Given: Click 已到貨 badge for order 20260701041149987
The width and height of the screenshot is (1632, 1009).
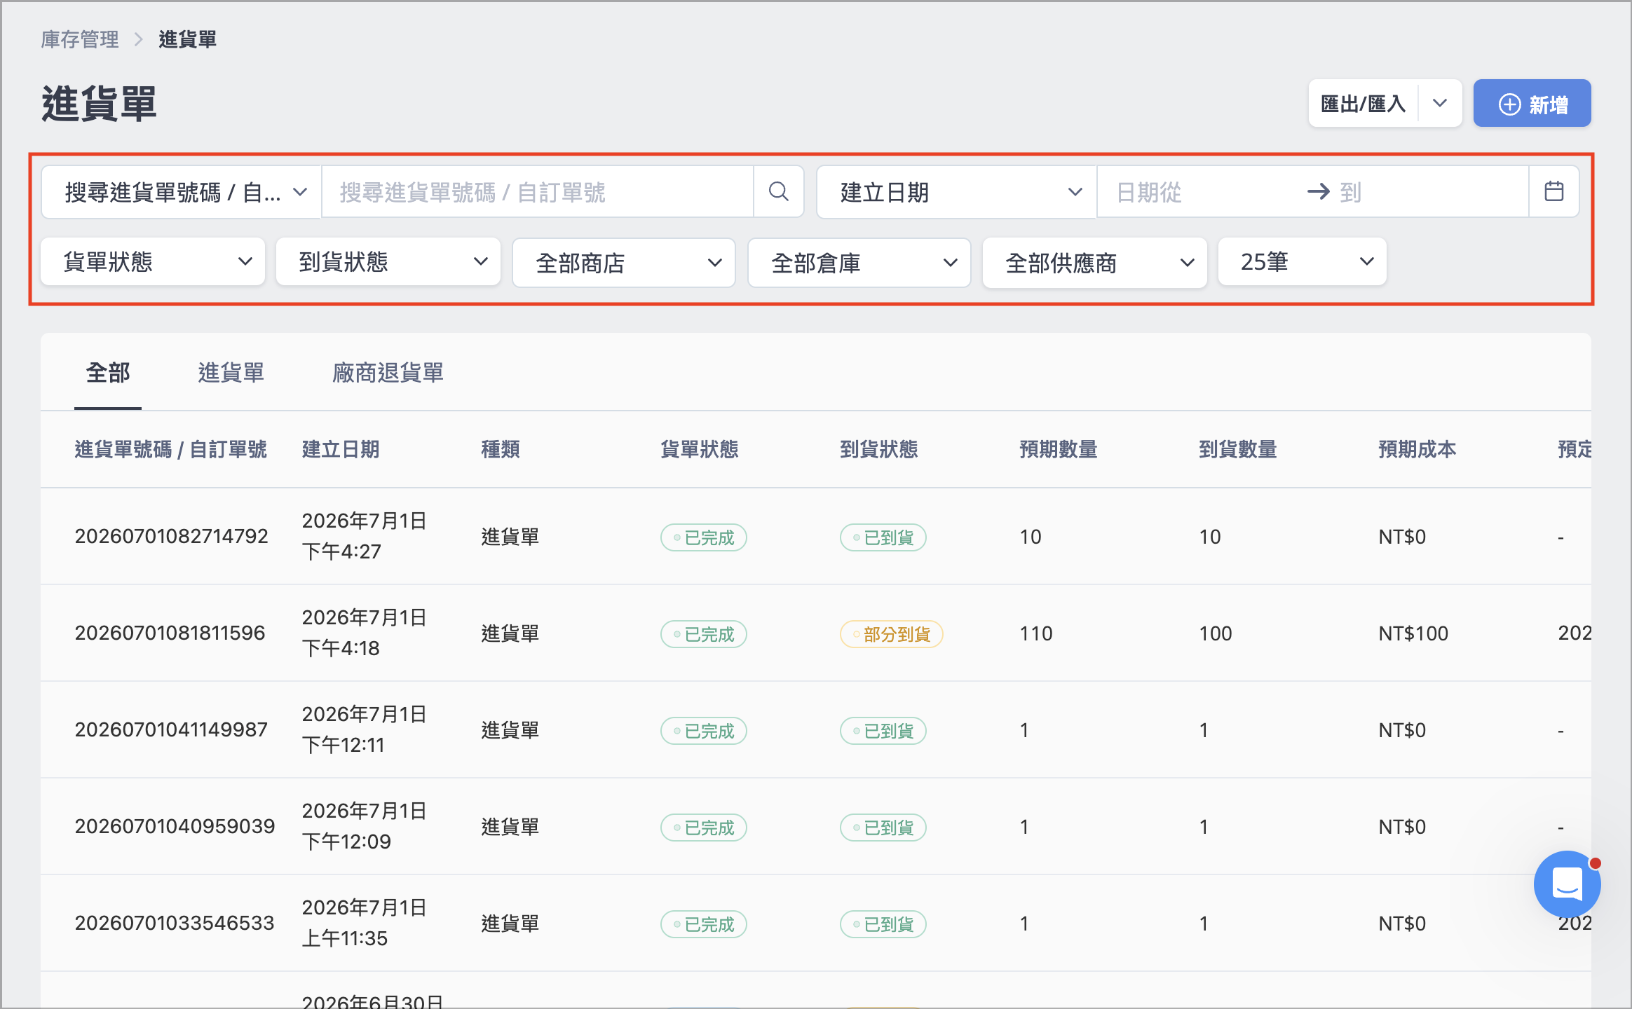Looking at the screenshot, I should pyautogui.click(x=883, y=731).
